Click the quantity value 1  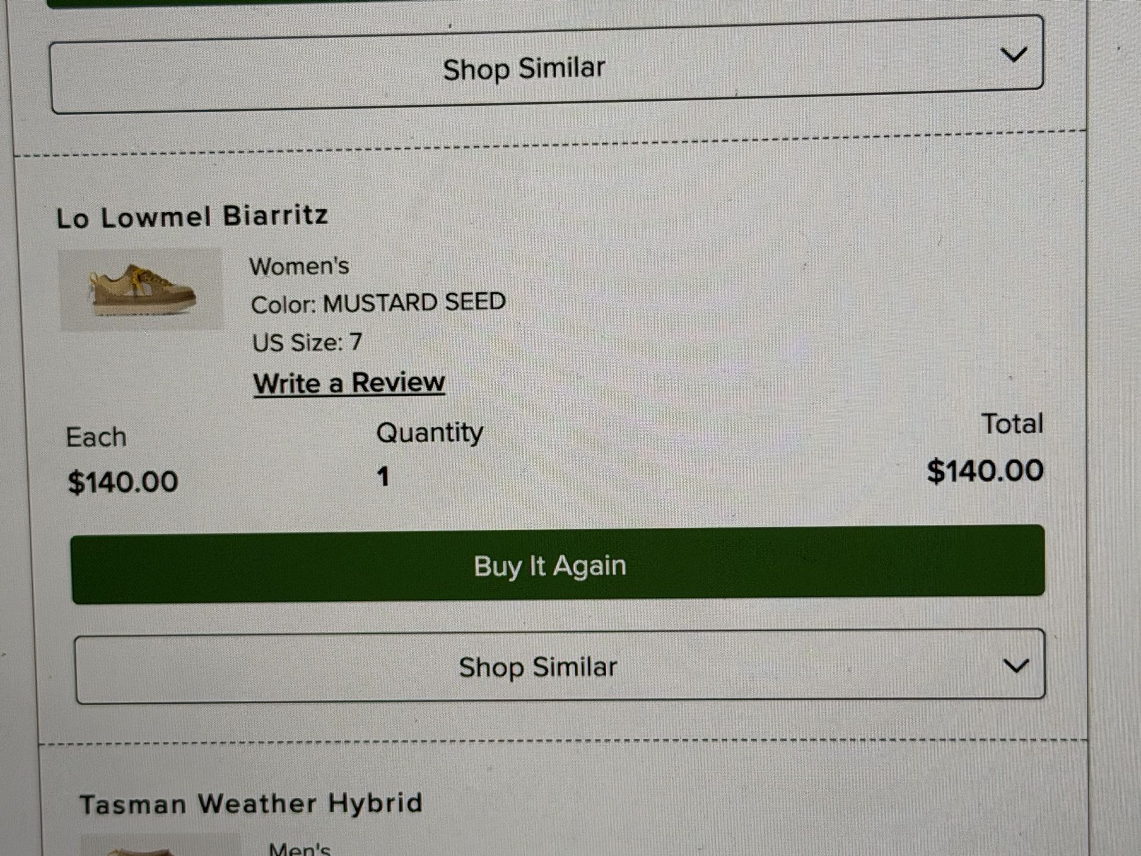pos(383,476)
